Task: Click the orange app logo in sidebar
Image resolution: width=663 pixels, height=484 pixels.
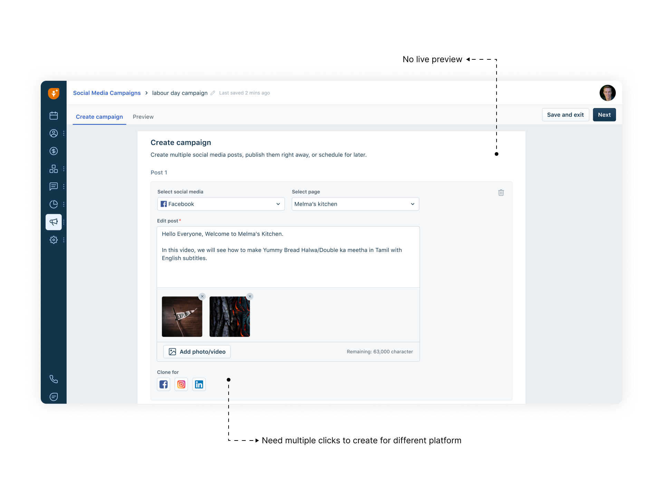Action: 54,93
